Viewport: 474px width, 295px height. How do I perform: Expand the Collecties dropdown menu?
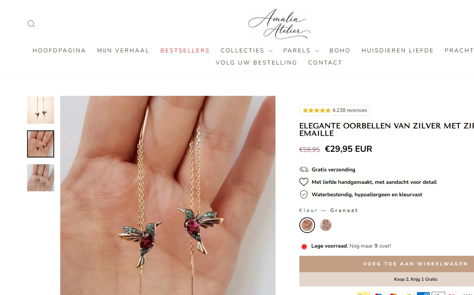coord(247,51)
